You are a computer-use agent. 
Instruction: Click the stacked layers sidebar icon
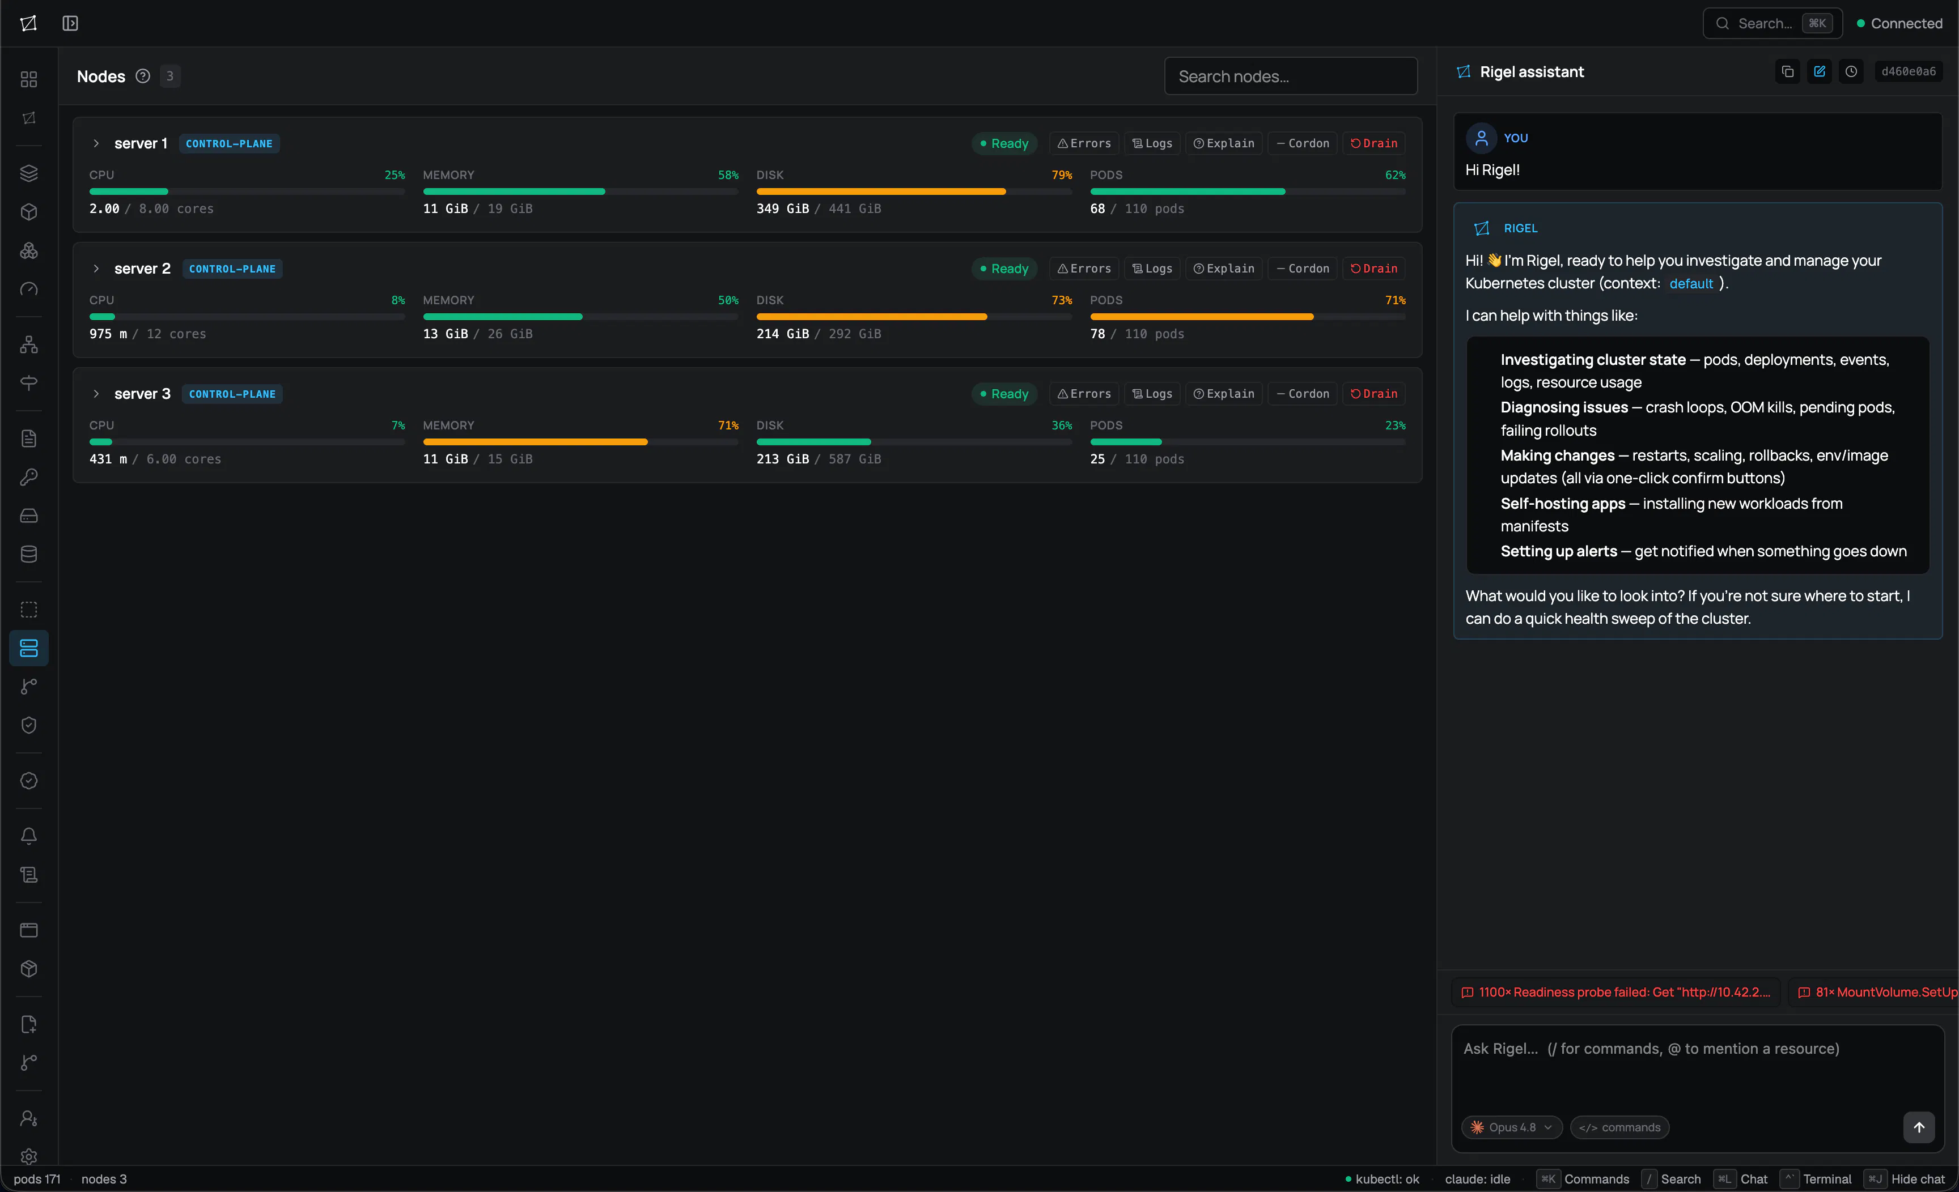pos(28,172)
